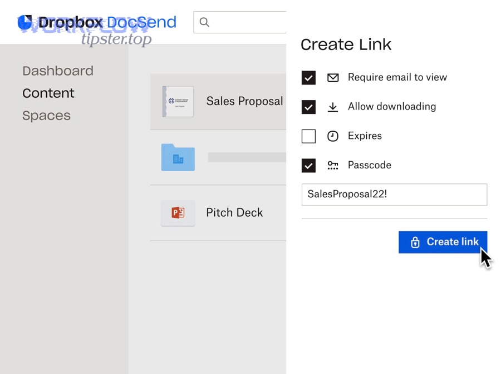Open the PowerPoint icon for Pitch Deck
501x374 pixels.
click(178, 213)
